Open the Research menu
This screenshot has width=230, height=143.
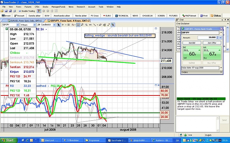81,7
